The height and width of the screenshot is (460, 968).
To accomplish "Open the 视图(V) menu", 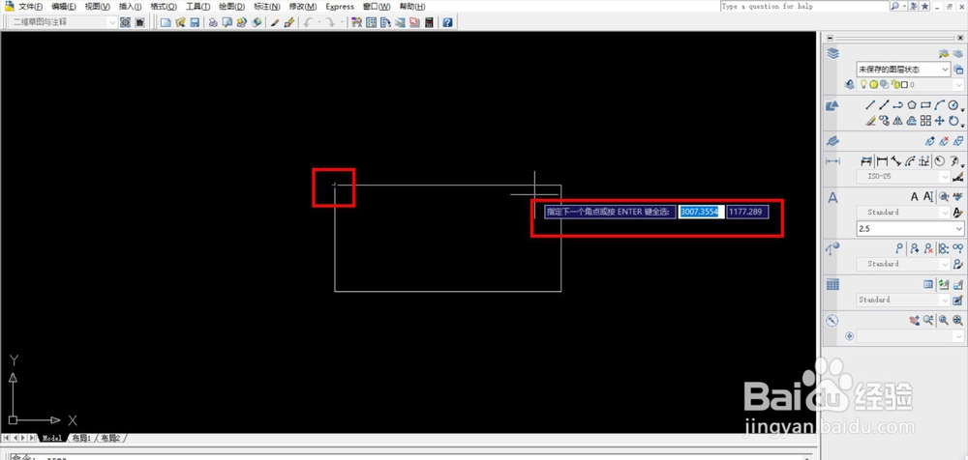I will 97,6.
